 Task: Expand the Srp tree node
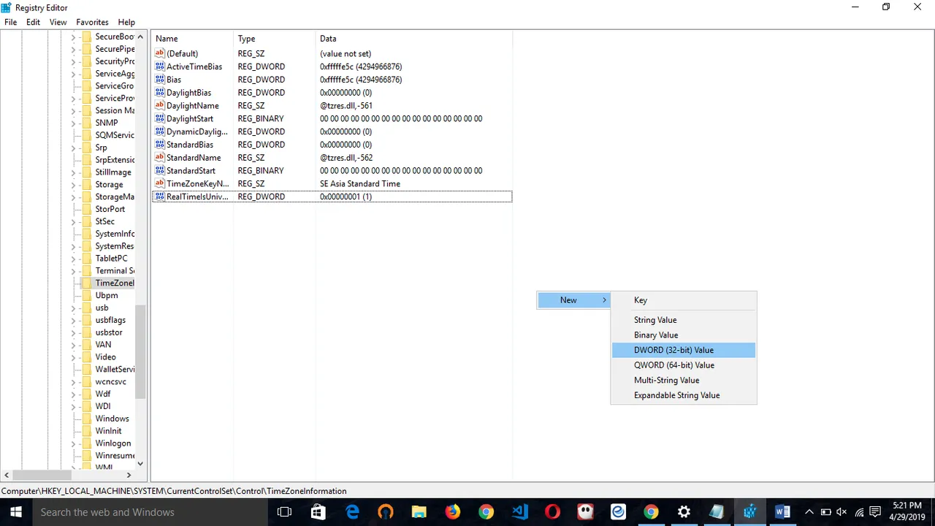(x=73, y=148)
